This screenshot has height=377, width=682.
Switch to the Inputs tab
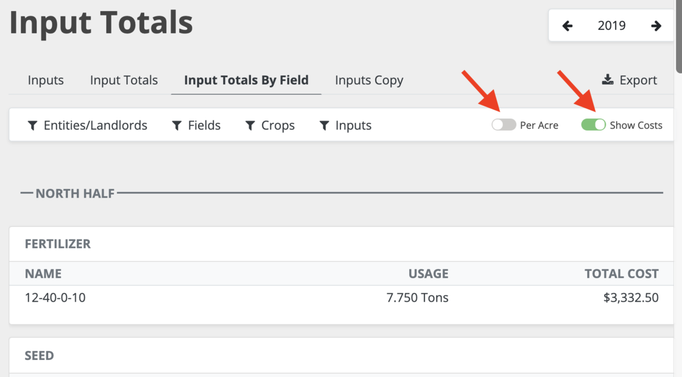(x=46, y=80)
